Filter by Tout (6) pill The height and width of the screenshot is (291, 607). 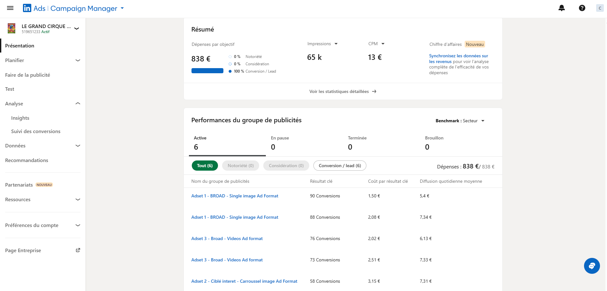(205, 166)
